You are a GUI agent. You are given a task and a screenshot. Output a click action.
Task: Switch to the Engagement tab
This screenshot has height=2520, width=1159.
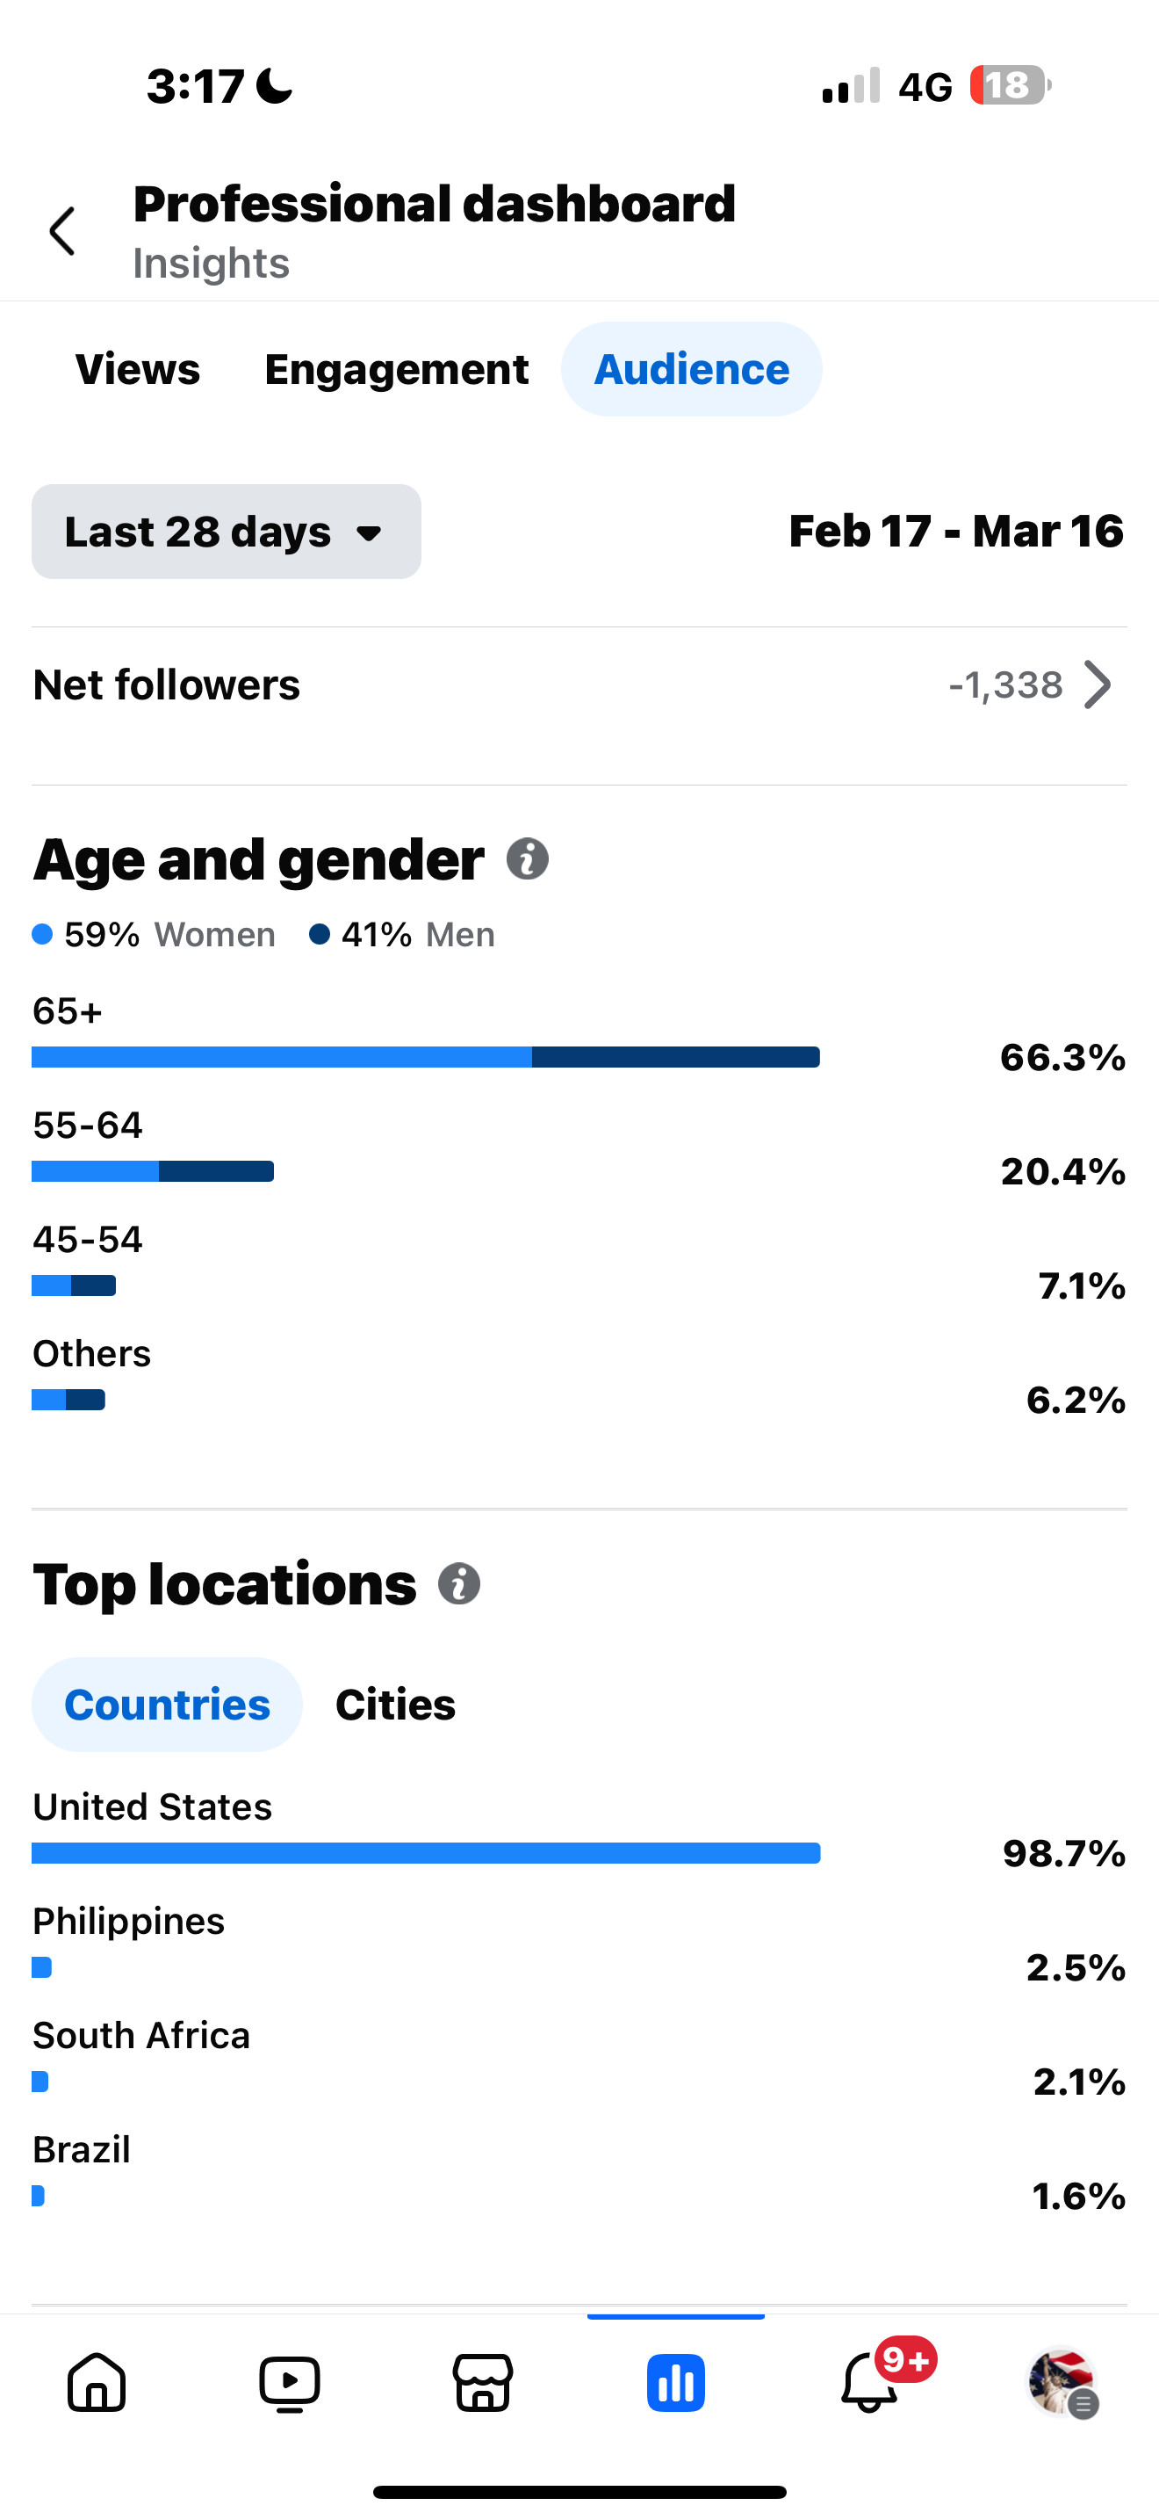397,369
